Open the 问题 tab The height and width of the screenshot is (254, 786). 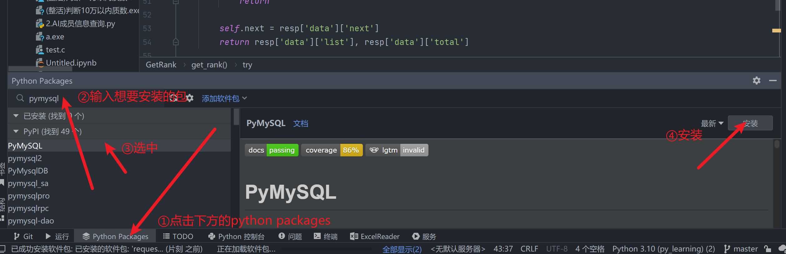tap(290, 236)
